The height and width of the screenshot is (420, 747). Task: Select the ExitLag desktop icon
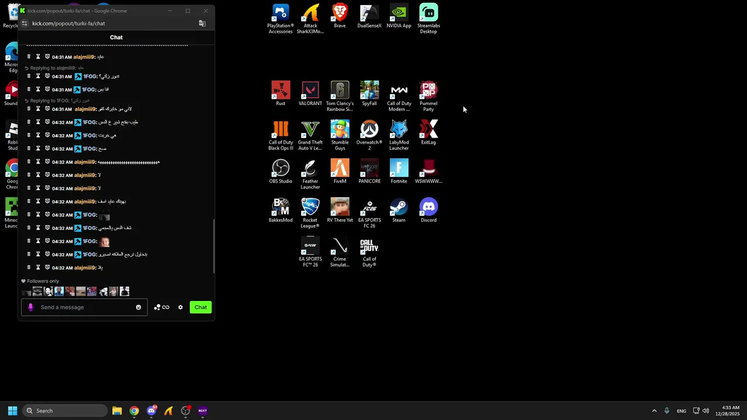428,132
